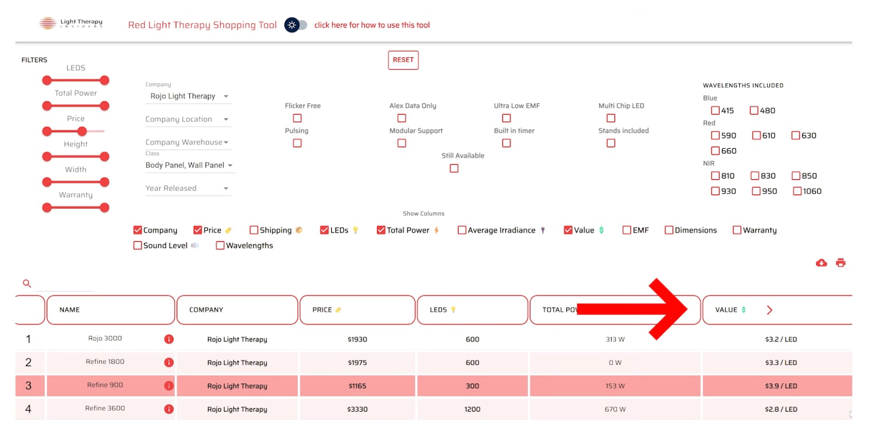Enable the Flicker Free checkbox
Image resolution: width=876 pixels, height=429 pixels.
[x=297, y=118]
